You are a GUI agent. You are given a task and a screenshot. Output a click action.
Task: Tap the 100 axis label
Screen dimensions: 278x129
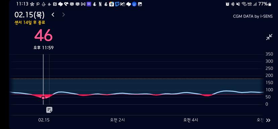click(x=269, y=90)
